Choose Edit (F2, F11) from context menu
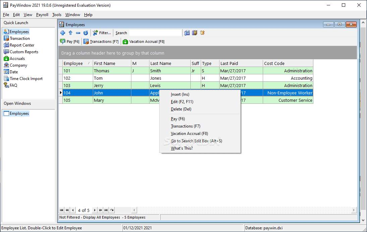 pyautogui.click(x=200, y=102)
